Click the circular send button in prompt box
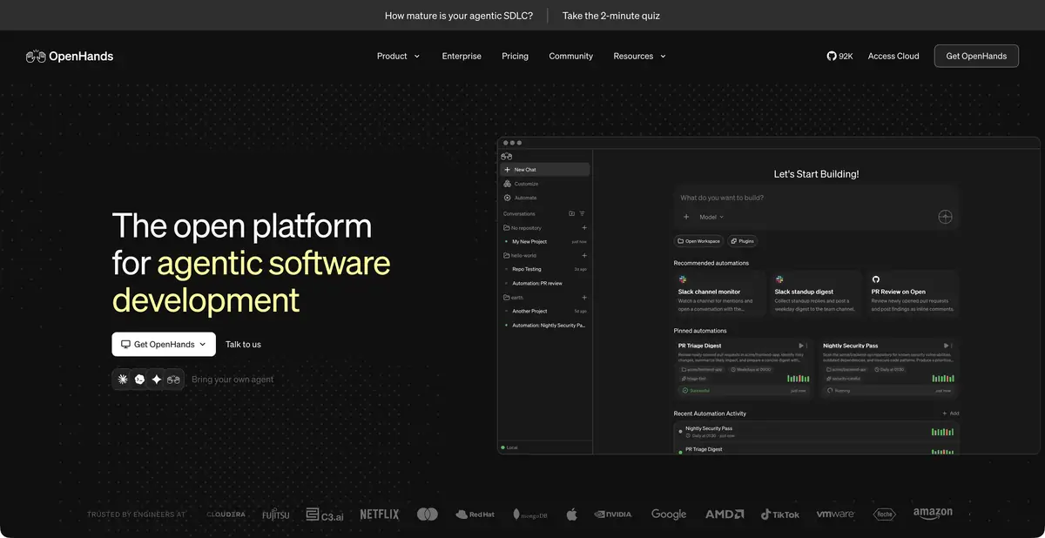Viewport: 1045px width, 538px height. (945, 217)
